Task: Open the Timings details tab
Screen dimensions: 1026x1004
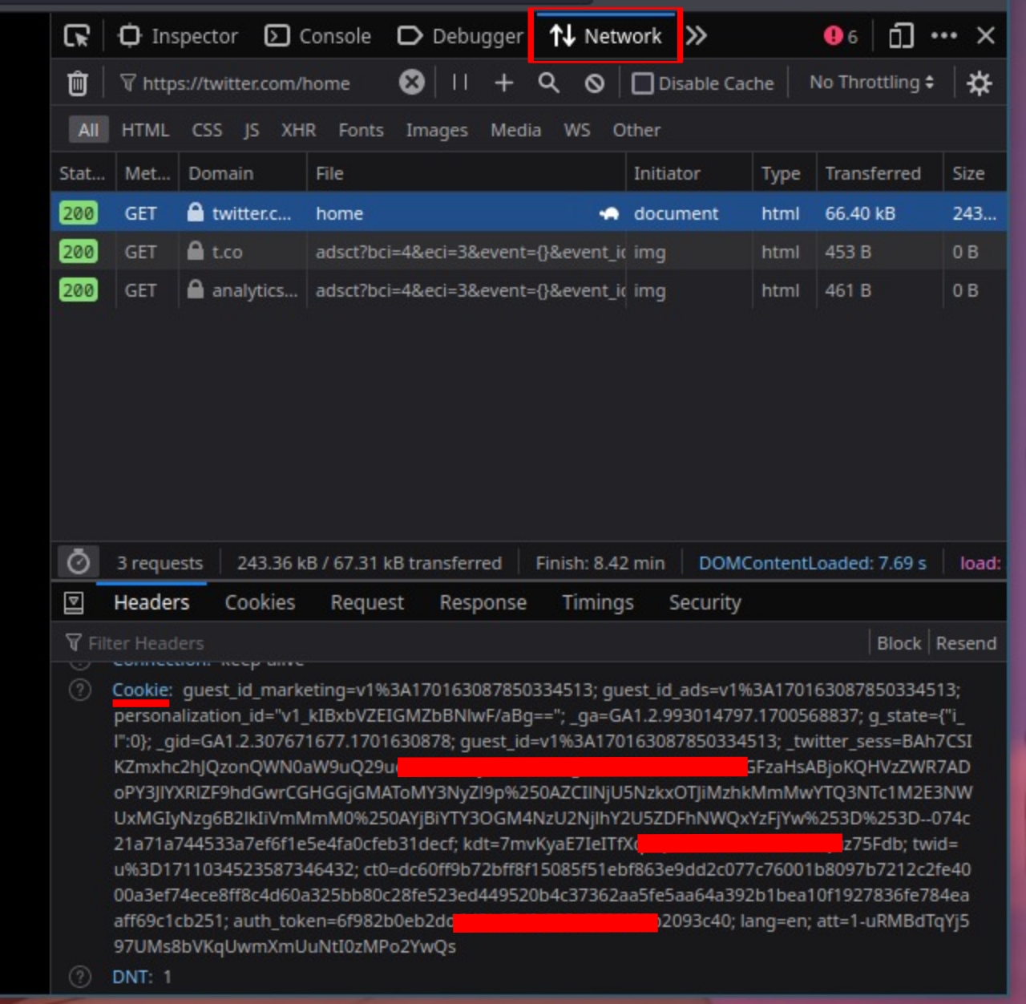Action: pos(597,602)
